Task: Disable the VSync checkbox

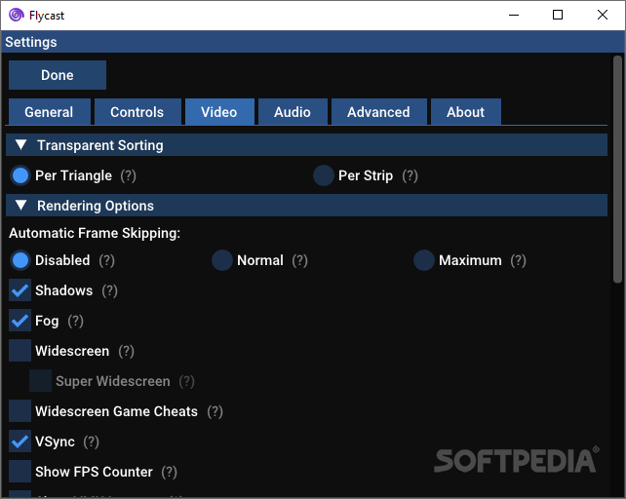Action: 20,441
